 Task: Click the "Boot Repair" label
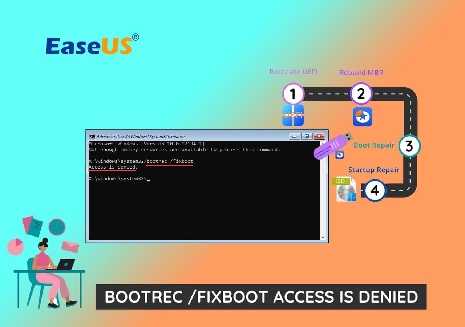click(374, 145)
